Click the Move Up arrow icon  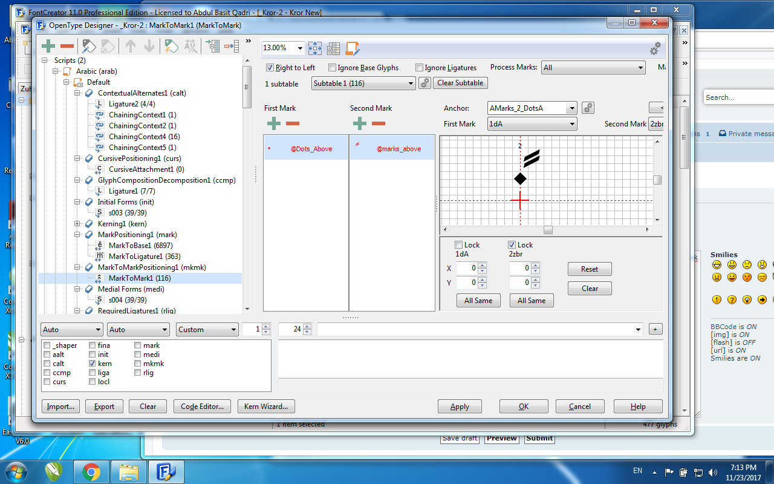(131, 46)
